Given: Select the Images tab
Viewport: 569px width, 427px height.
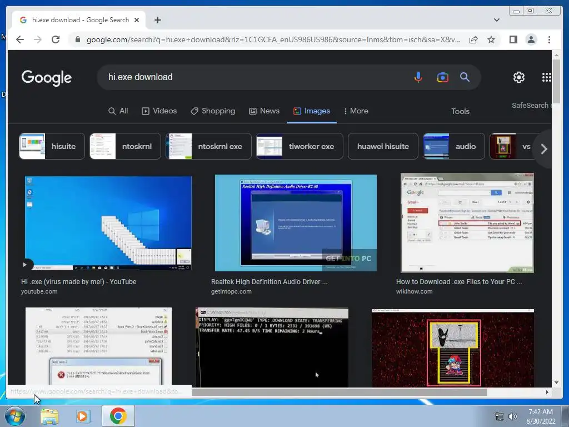Looking at the screenshot, I should (x=312, y=111).
